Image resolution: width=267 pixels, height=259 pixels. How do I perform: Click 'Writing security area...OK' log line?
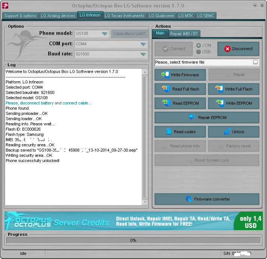coord(29,155)
